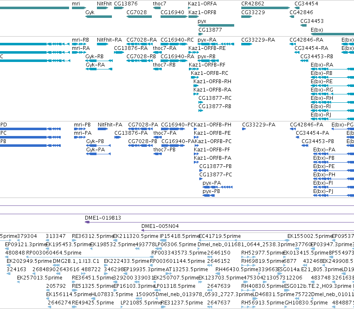Select the Kaz1-ORFA gene label
This screenshot has height=309, width=354.
[202, 4]
